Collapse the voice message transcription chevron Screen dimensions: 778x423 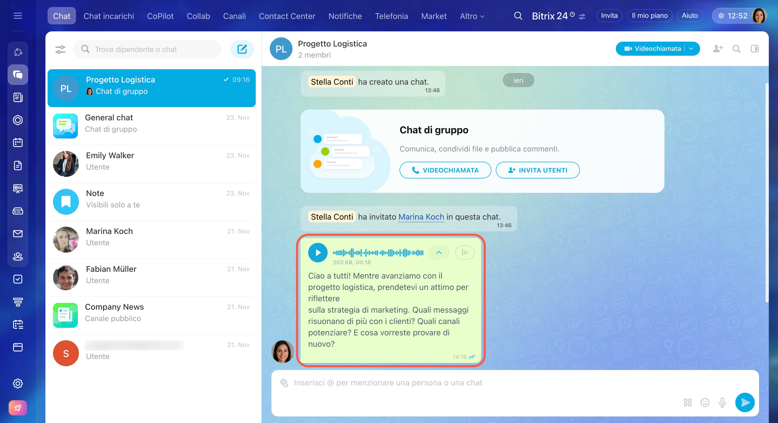click(439, 253)
